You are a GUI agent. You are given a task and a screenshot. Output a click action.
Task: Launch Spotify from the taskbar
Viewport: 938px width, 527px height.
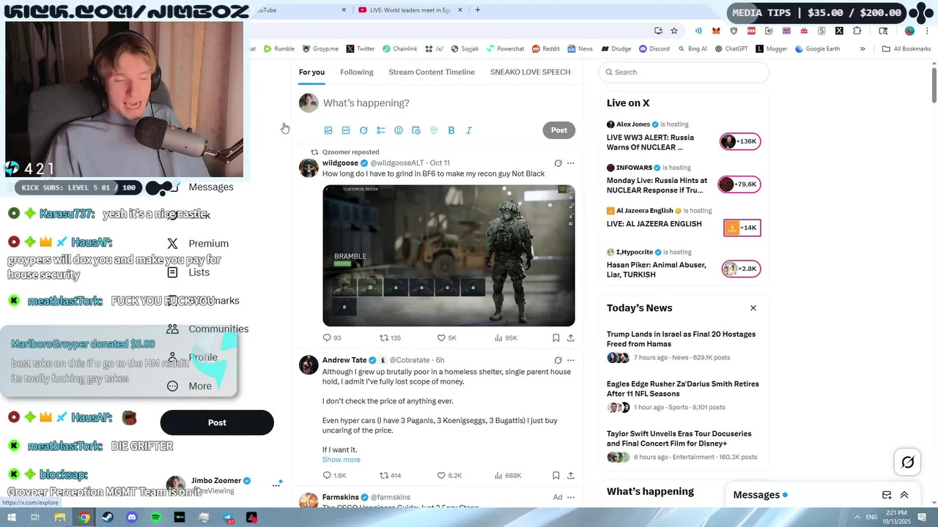[x=156, y=517]
